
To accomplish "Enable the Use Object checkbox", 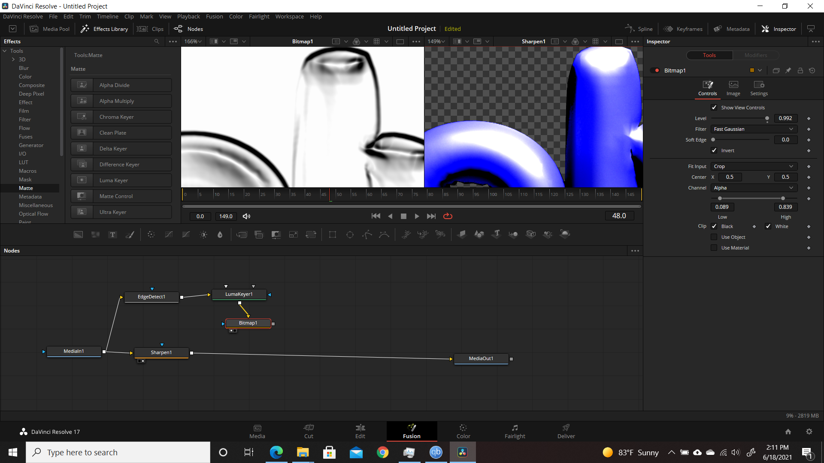I will [x=714, y=237].
